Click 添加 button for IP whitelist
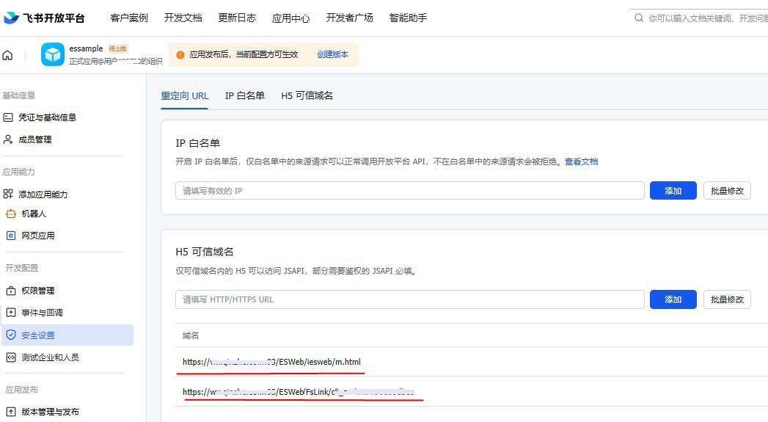 coord(673,191)
